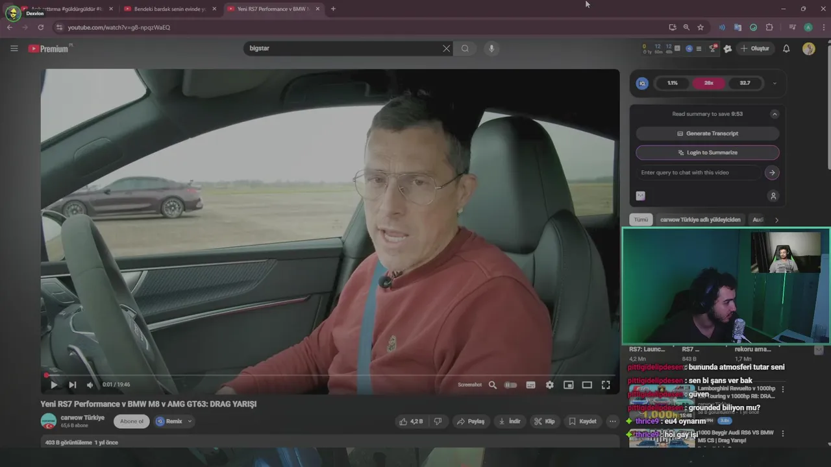Bookmark this page with star icon
The height and width of the screenshot is (467, 831).
tap(701, 27)
